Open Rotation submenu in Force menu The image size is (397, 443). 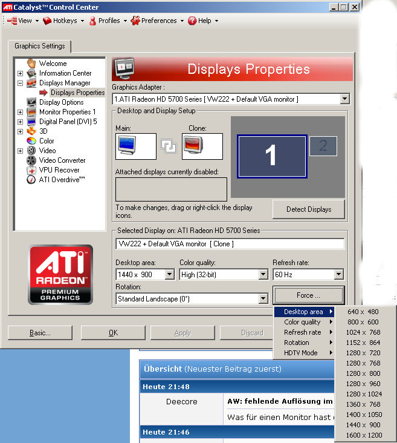point(304,343)
